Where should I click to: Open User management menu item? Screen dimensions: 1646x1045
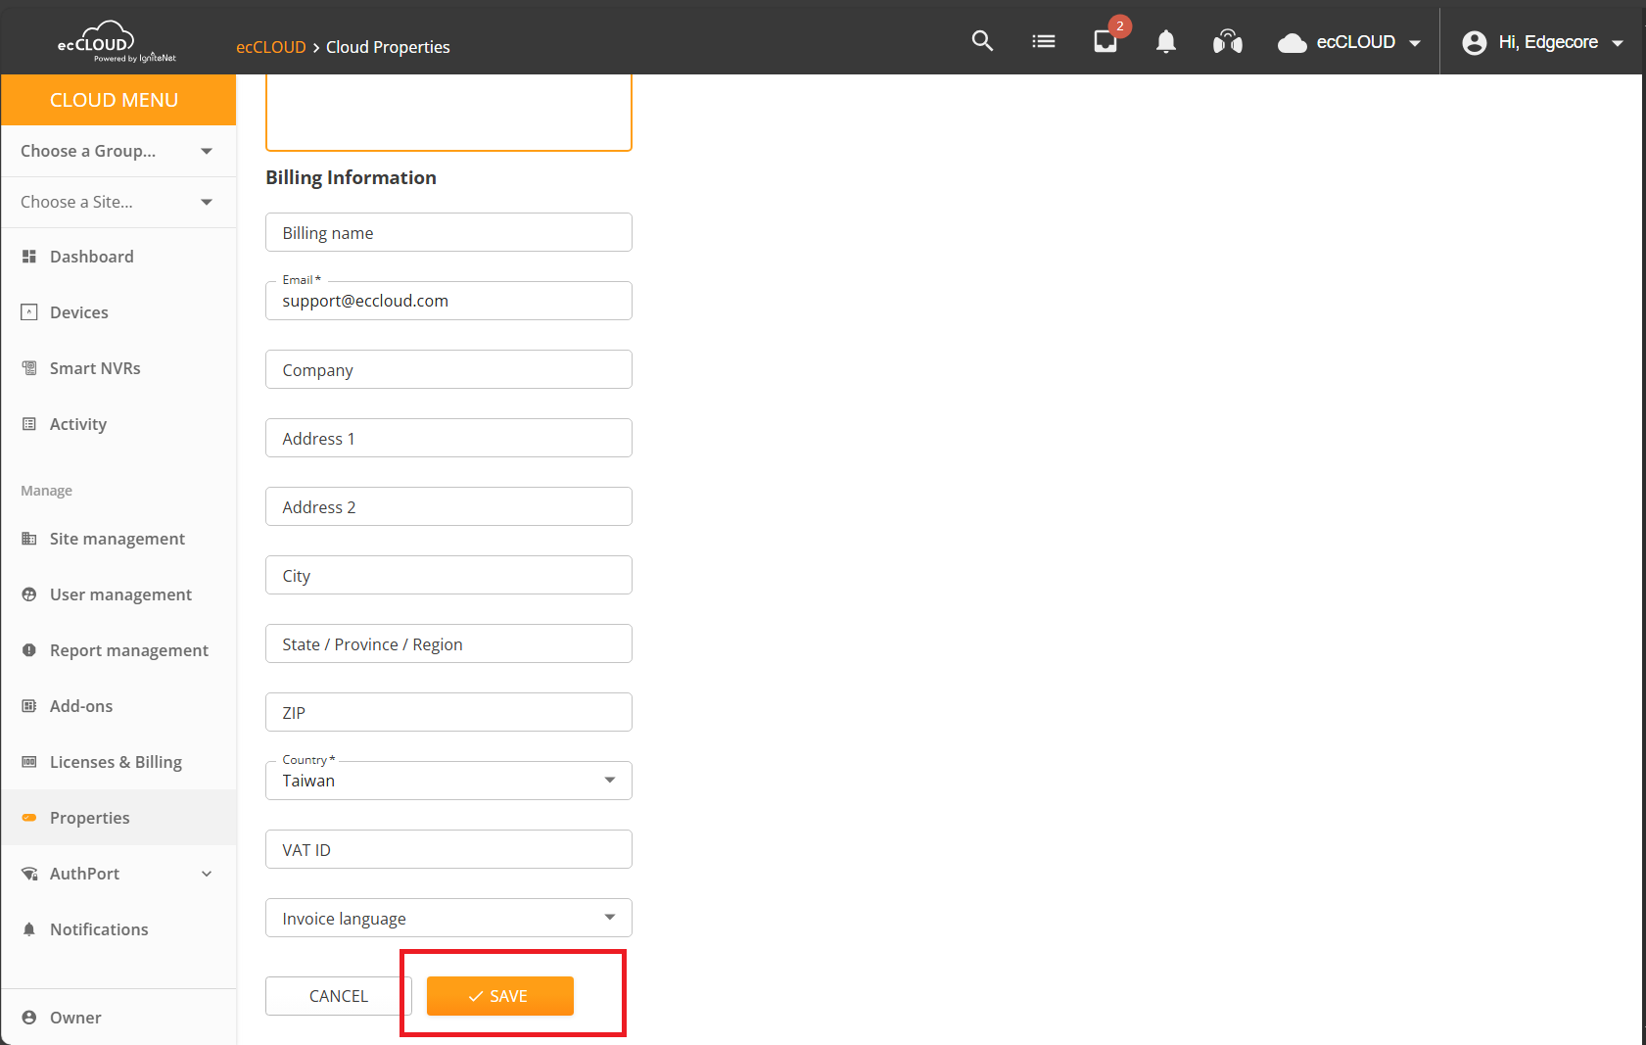(118, 594)
